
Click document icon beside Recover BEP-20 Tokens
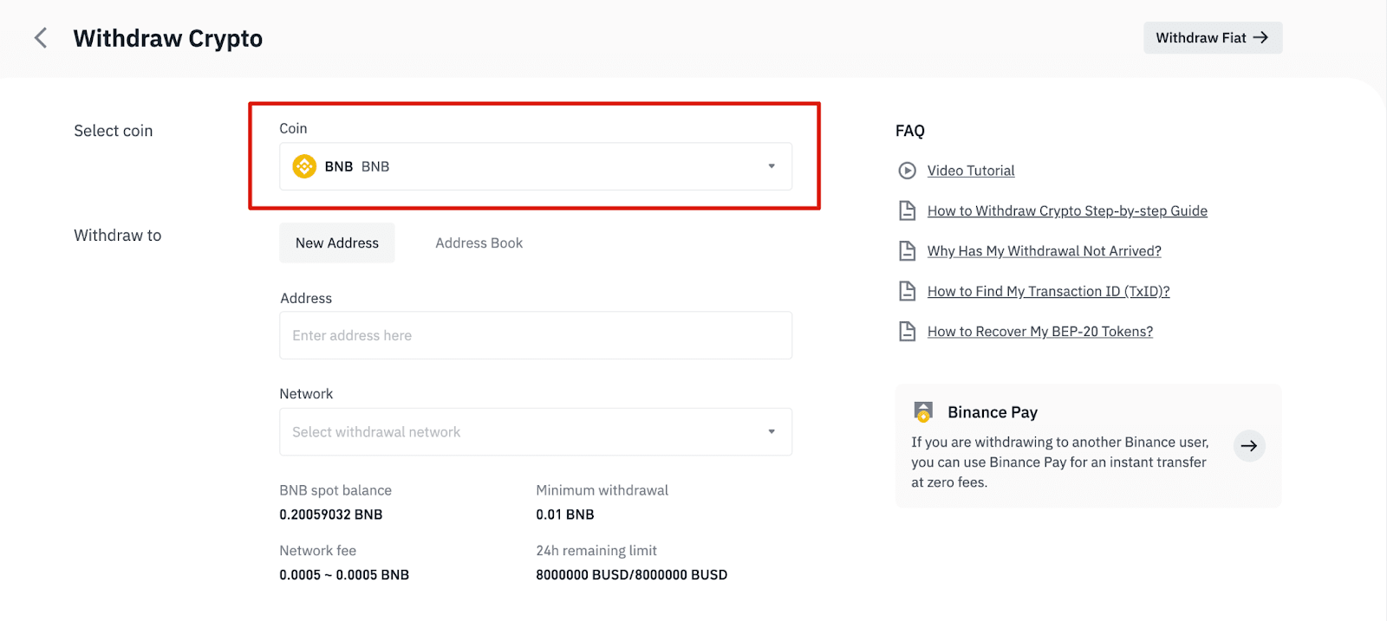907,331
